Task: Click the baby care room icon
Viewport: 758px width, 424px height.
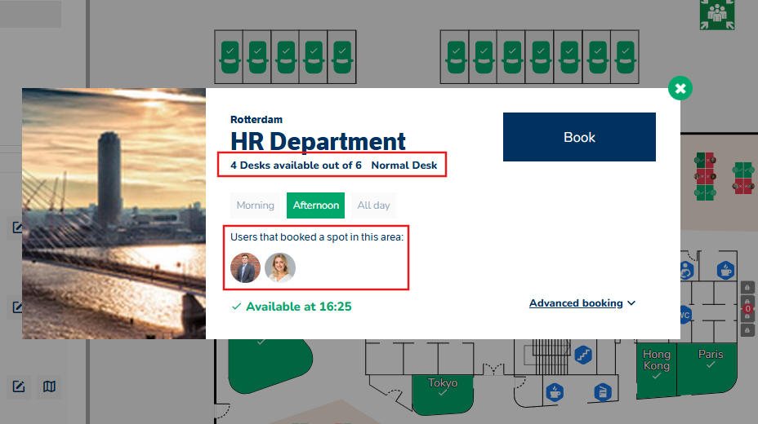Action: point(686,270)
